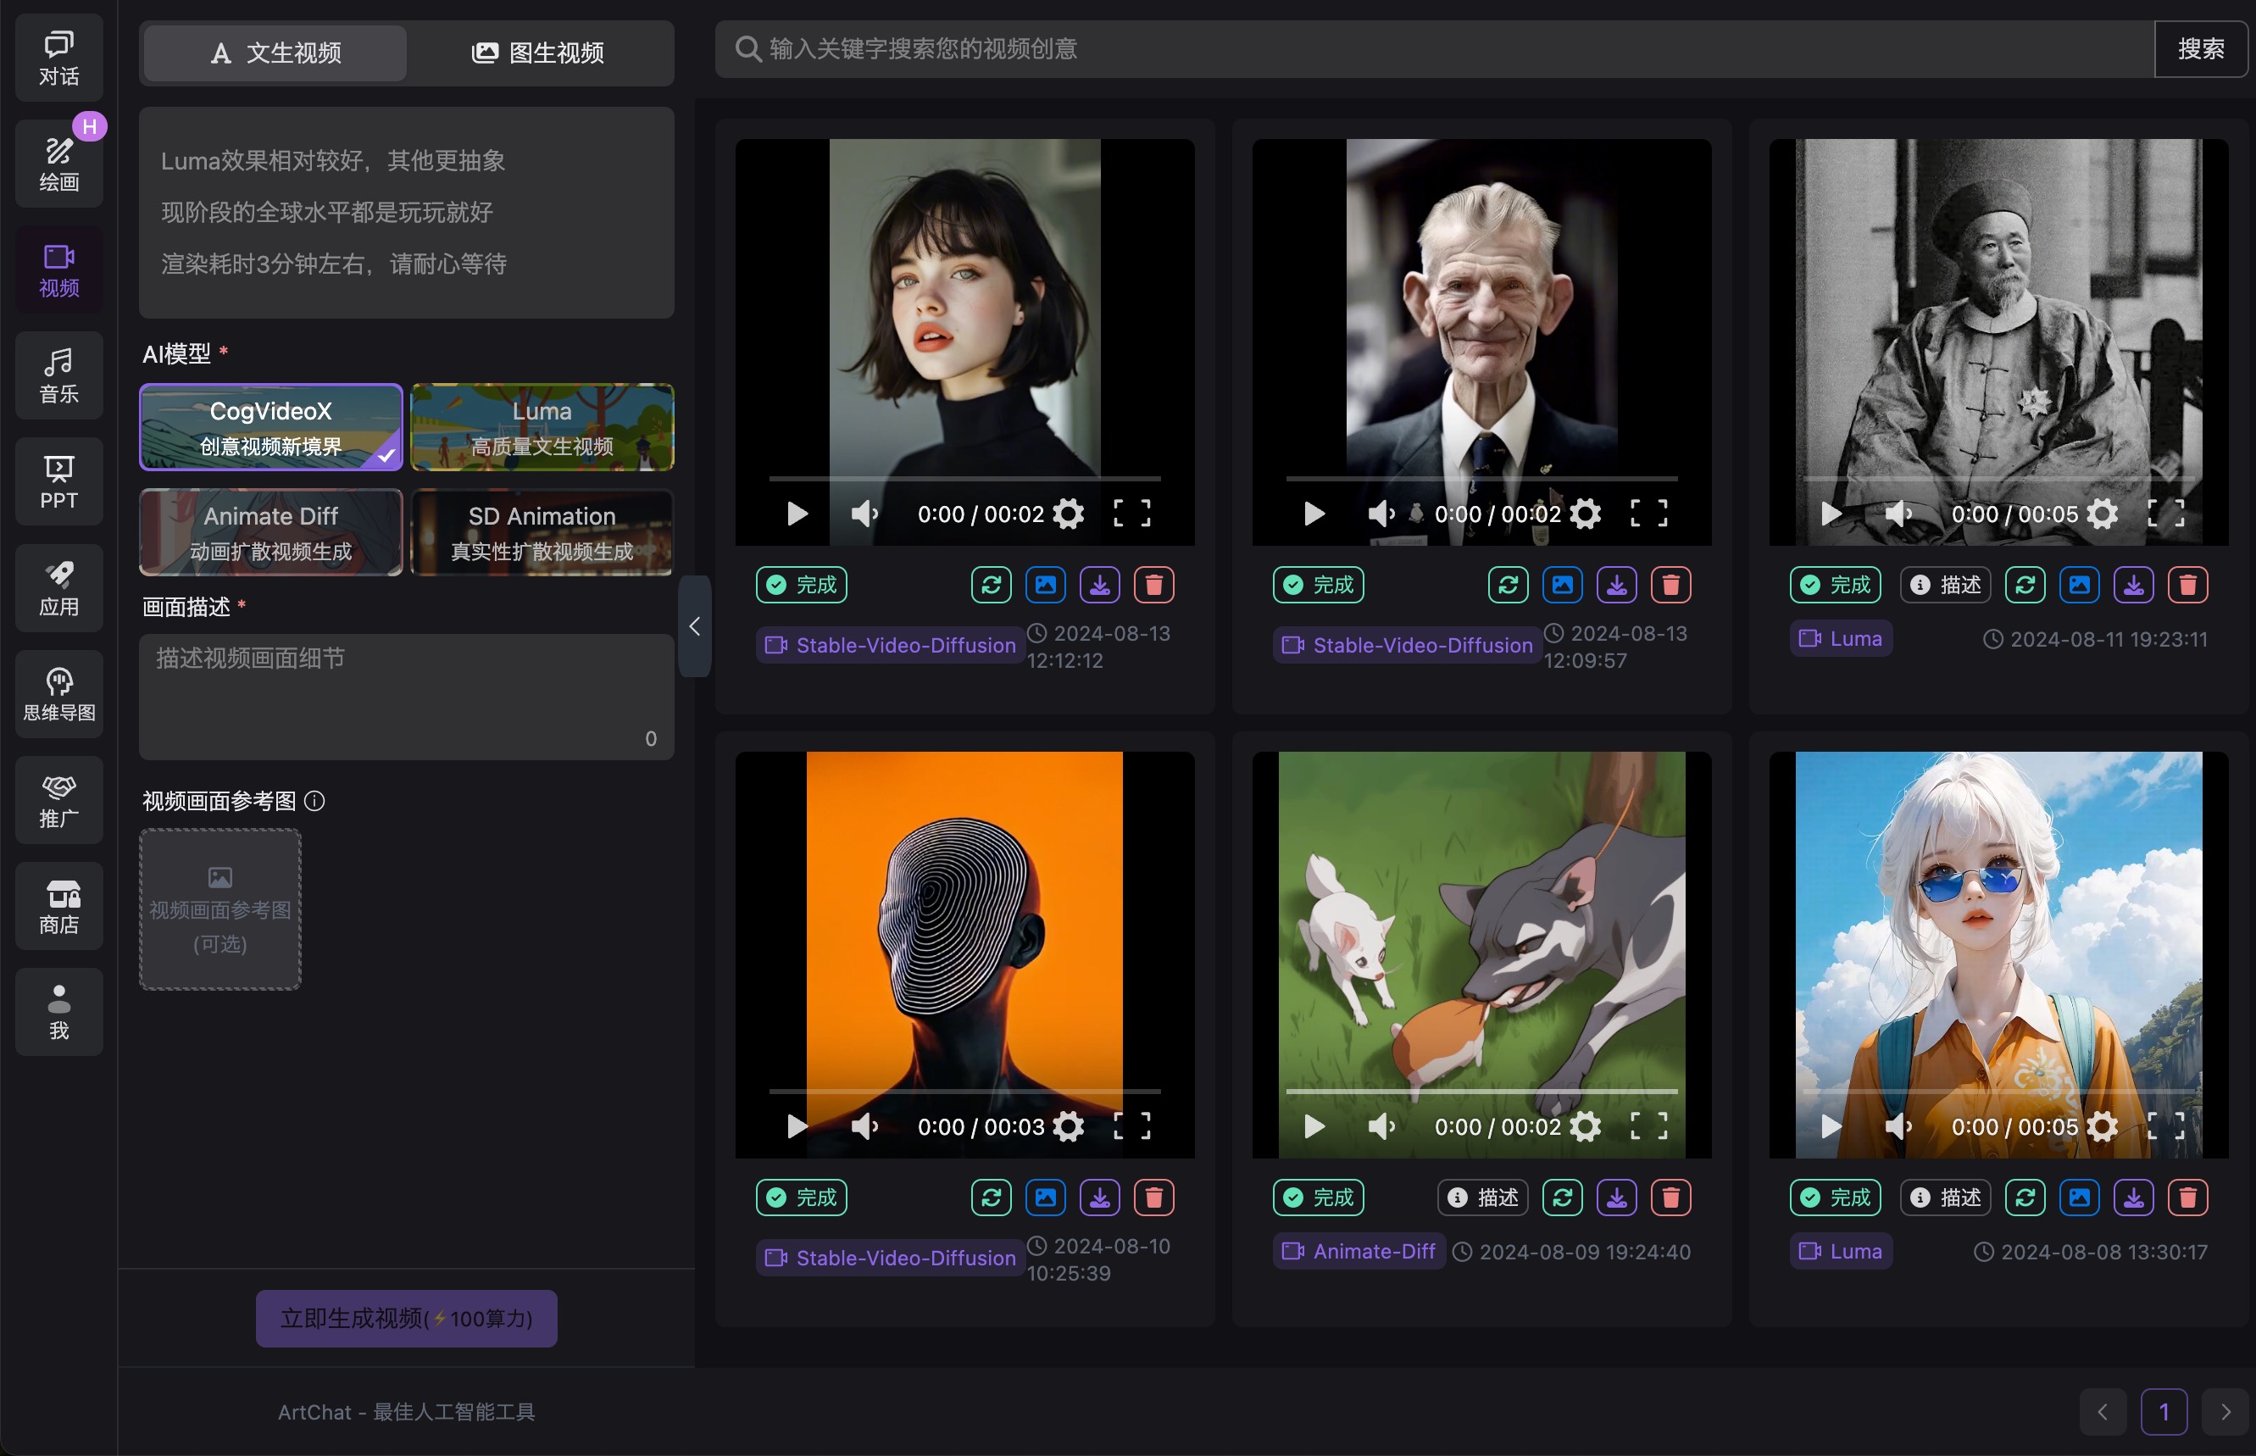Select the SD Animation model
This screenshot has height=1456, width=2256.
pos(542,532)
